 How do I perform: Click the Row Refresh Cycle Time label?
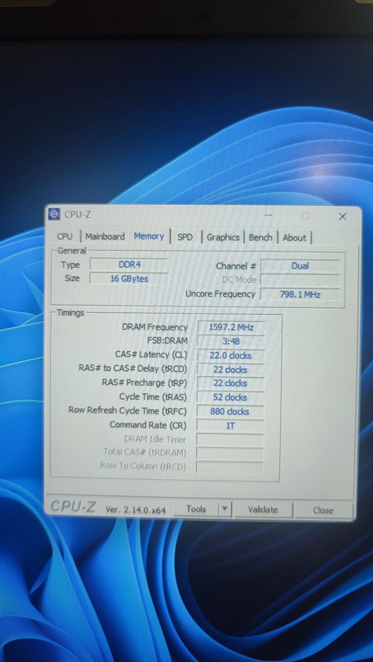coord(128,411)
